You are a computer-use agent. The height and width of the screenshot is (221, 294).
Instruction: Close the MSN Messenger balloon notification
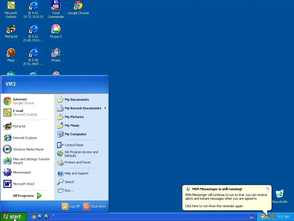click(268, 188)
